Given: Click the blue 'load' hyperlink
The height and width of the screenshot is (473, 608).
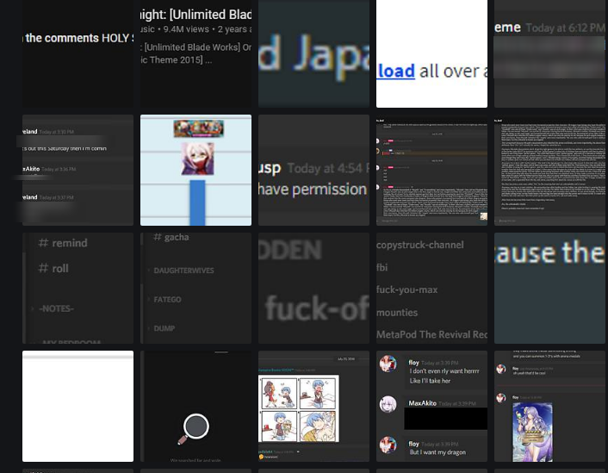Looking at the screenshot, I should (396, 72).
